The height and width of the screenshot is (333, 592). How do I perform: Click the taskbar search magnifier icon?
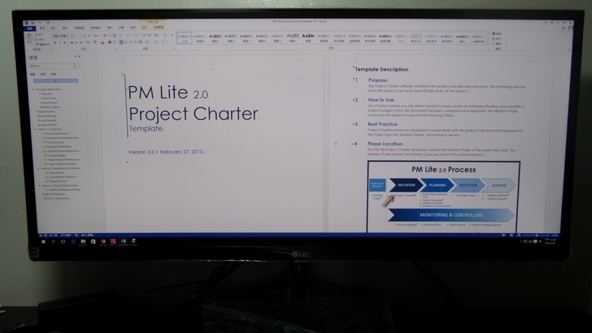(53, 241)
